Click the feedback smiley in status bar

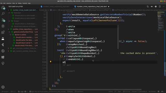coord(158,91)
